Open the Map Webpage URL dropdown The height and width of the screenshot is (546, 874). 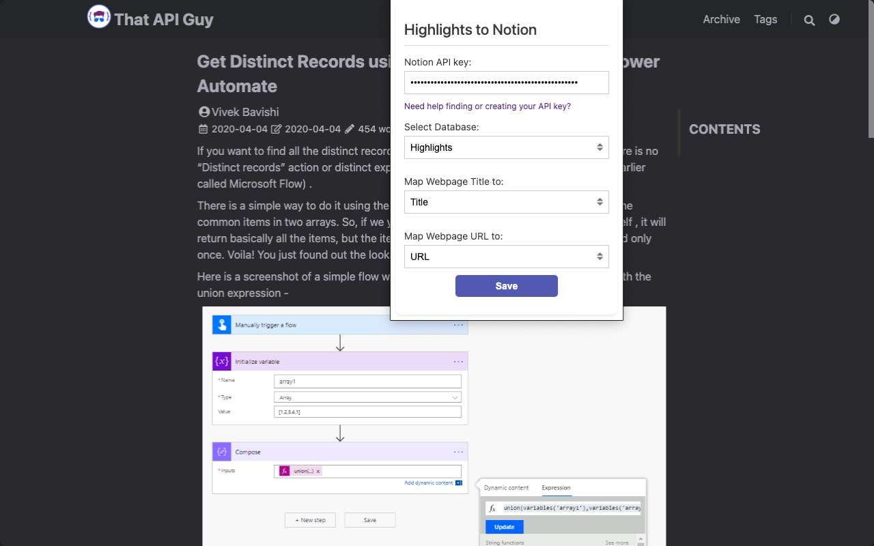(507, 257)
